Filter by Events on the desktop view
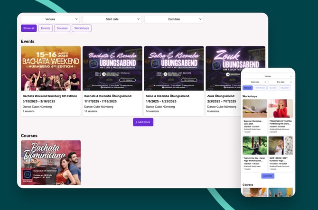This screenshot has width=318, height=210. [x=46, y=28]
